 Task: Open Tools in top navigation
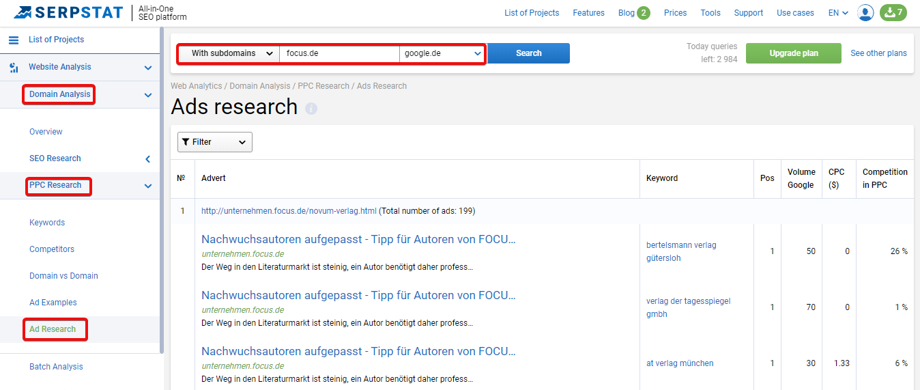[x=710, y=12]
